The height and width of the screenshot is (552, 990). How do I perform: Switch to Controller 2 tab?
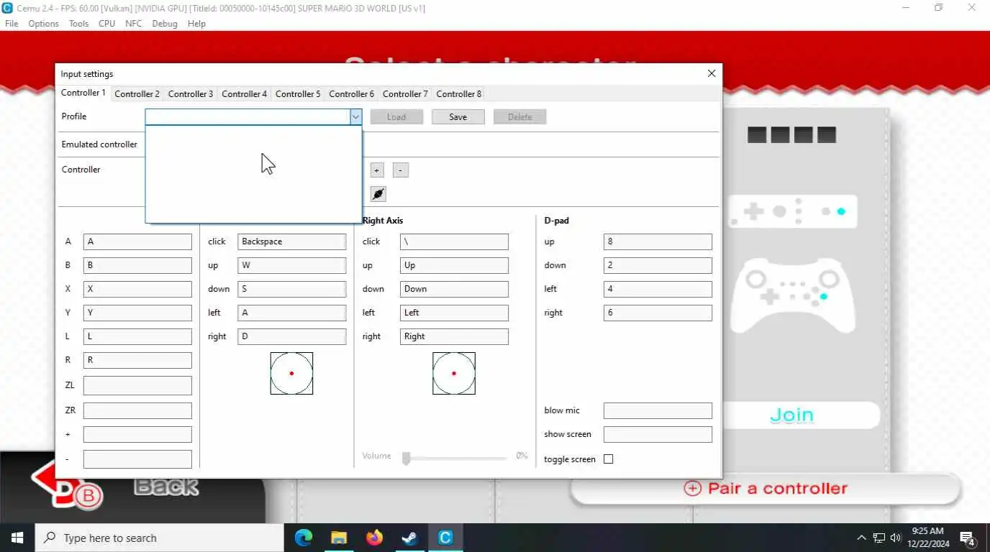point(137,93)
